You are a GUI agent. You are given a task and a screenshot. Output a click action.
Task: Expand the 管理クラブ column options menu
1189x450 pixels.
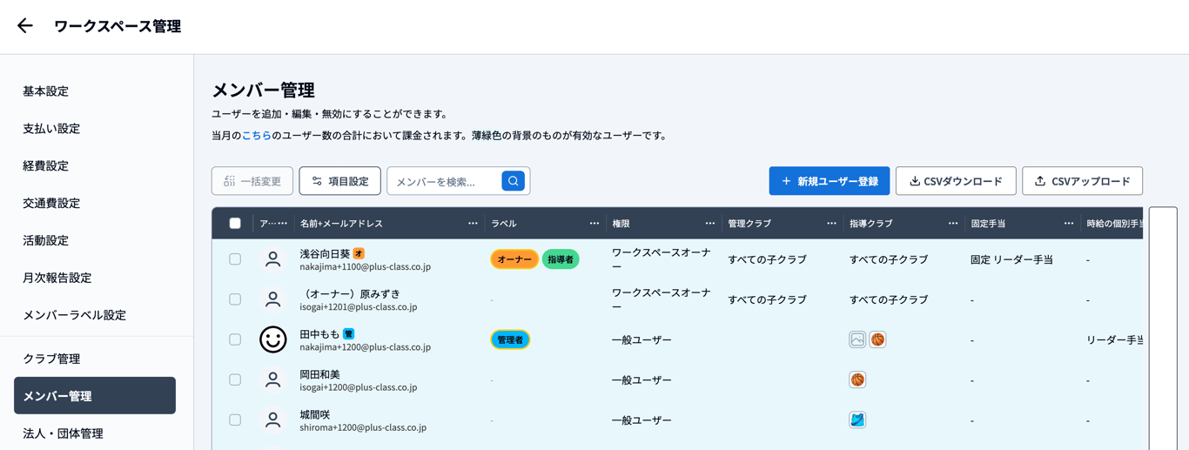coord(831,224)
